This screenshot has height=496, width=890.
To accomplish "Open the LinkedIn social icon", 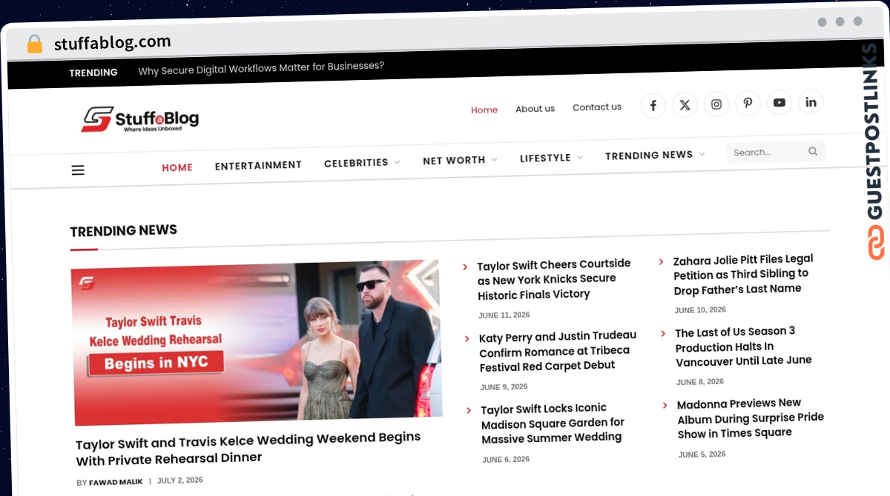I will point(811,102).
